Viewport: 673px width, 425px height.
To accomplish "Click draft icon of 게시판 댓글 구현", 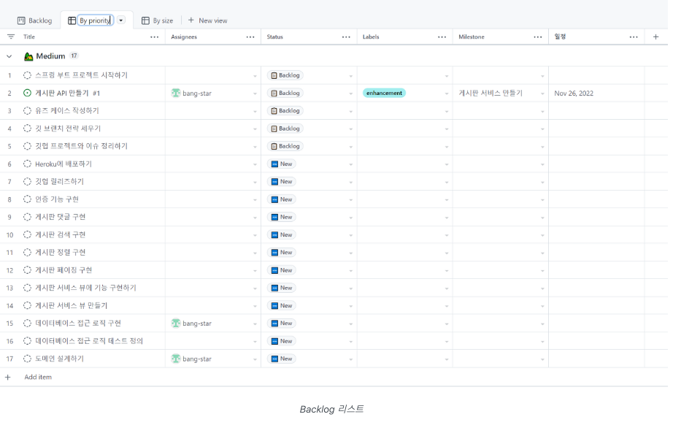I will [x=27, y=217].
